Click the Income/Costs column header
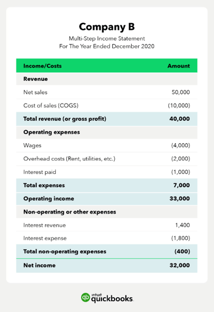This screenshot has width=214, height=312. (42, 66)
